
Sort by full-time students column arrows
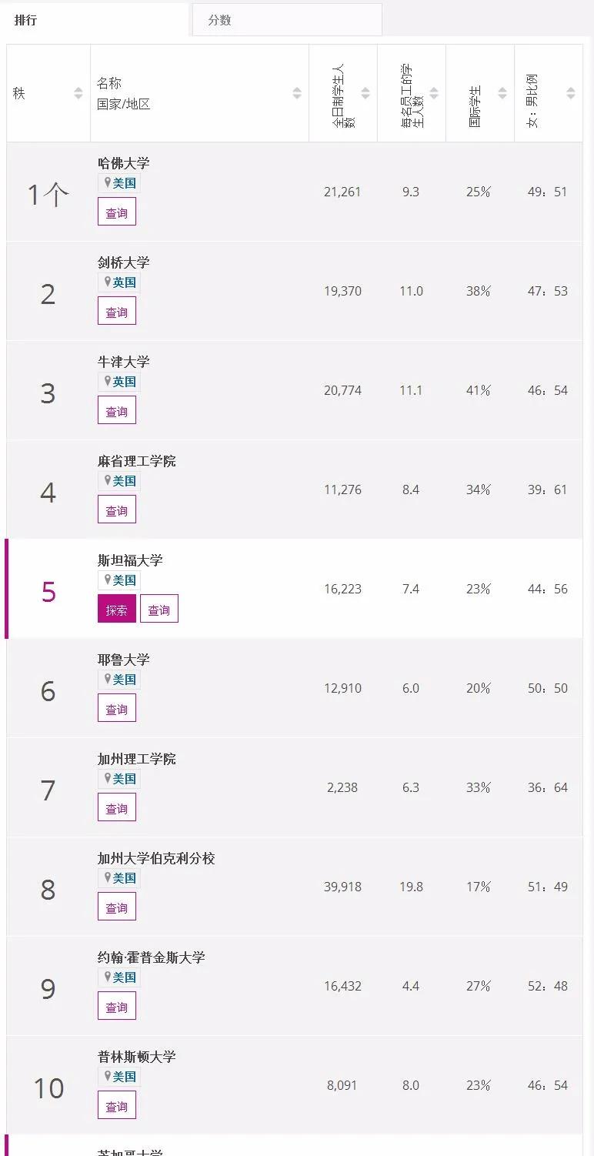coord(365,93)
